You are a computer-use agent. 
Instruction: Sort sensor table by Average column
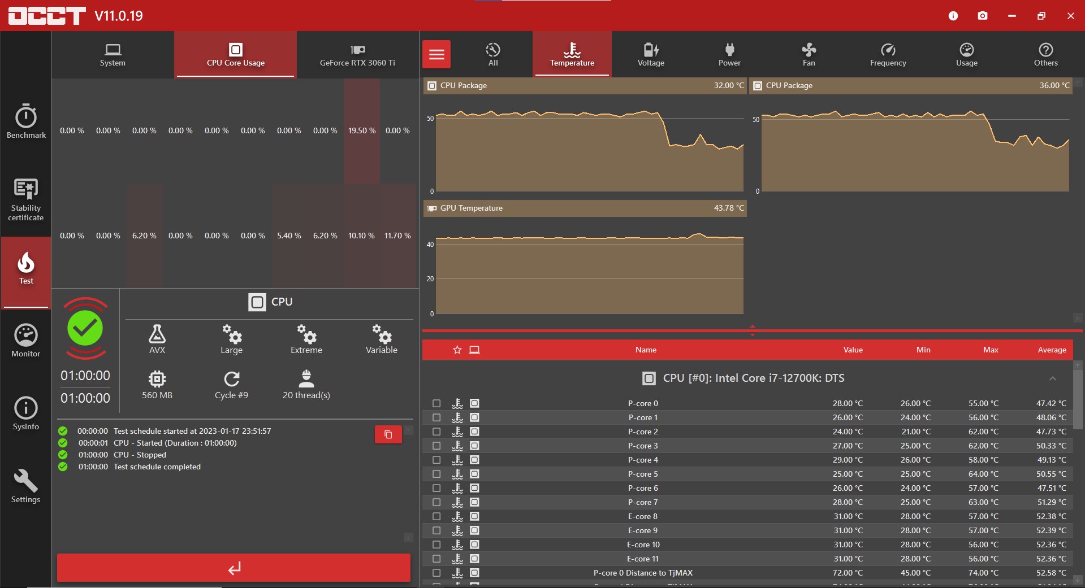click(x=1052, y=350)
